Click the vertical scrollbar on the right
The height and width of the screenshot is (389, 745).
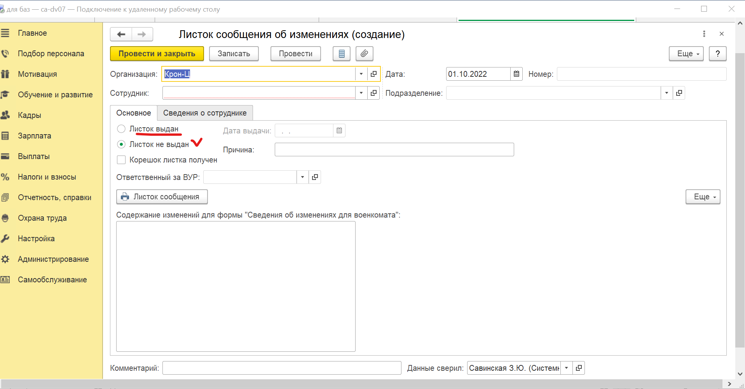click(x=740, y=194)
